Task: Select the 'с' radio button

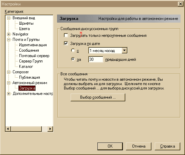Action: (x=73, y=50)
